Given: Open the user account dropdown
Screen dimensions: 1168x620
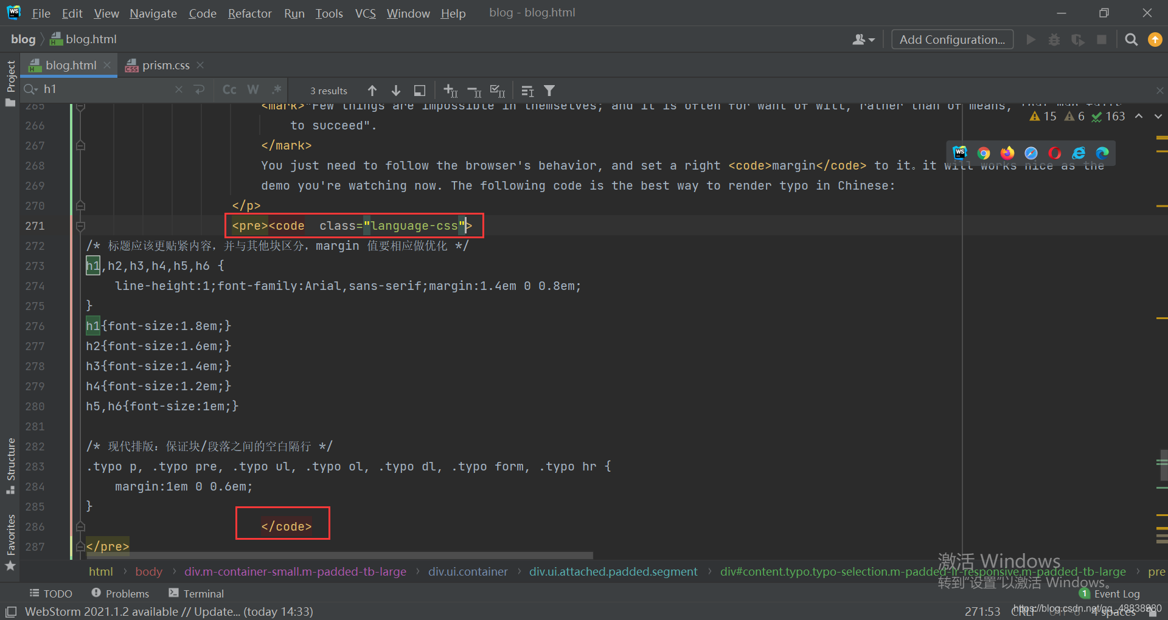Looking at the screenshot, I should point(863,40).
